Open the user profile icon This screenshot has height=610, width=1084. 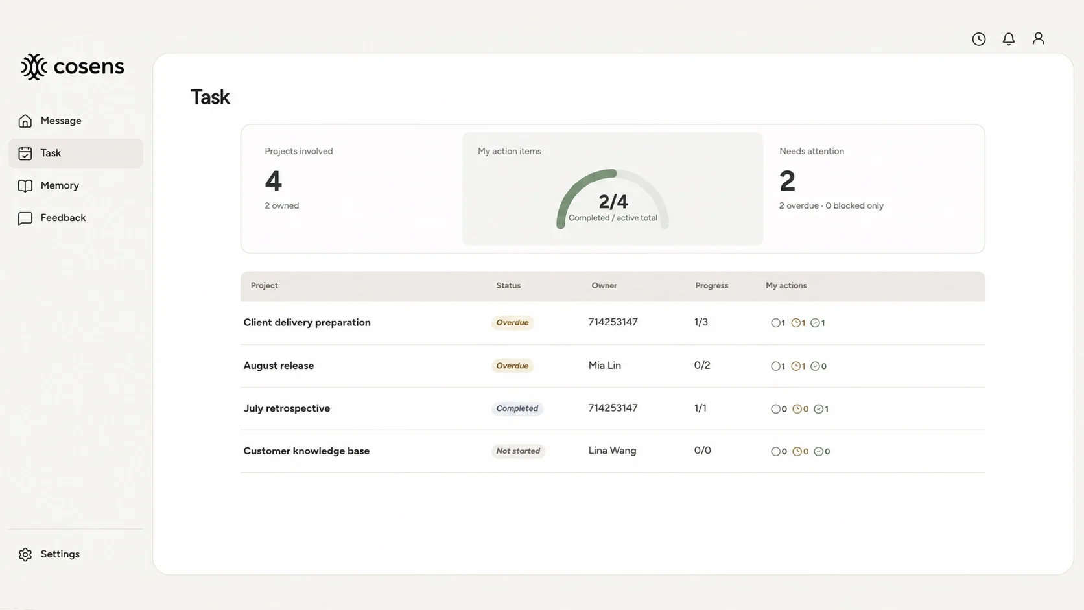(1039, 39)
